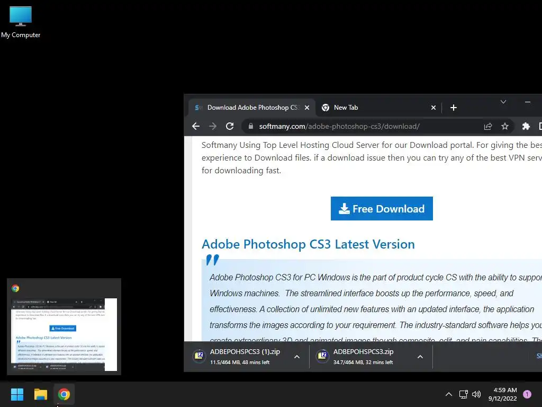Viewport: 542px width, 407px height.
Task: Open the Windows Start menu
Action: (17, 394)
